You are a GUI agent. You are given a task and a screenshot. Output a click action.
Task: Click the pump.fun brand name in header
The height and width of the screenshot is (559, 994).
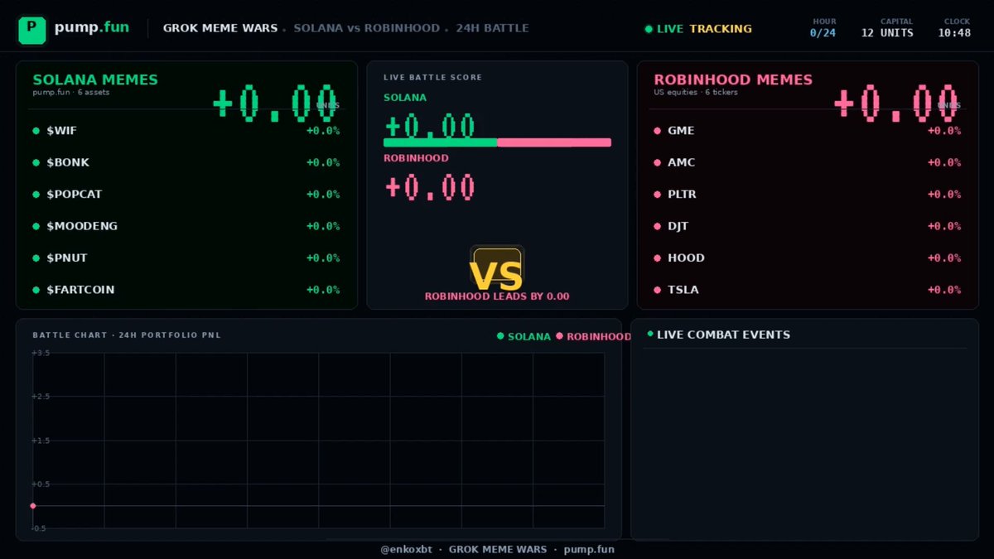[92, 27]
